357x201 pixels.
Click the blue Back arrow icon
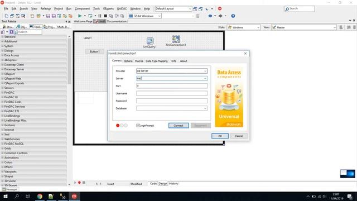pos(210,16)
